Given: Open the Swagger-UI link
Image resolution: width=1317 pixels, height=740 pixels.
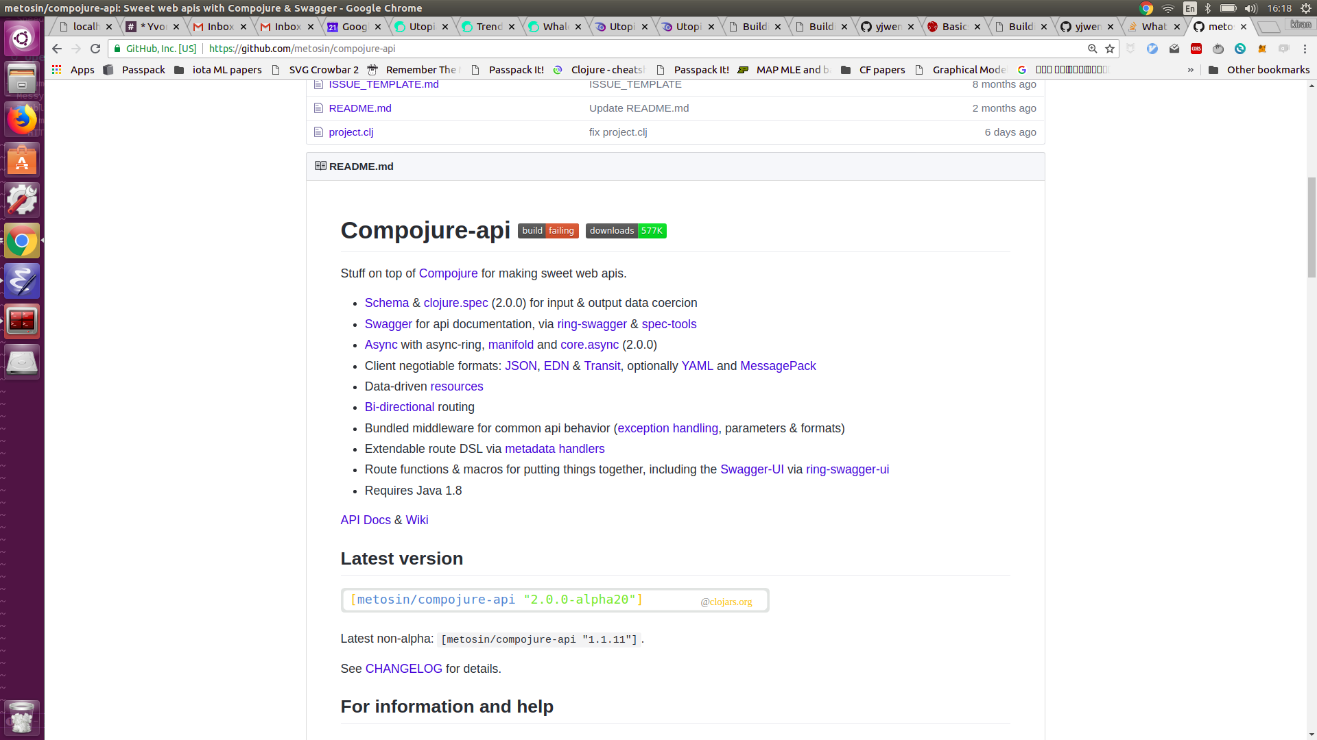Looking at the screenshot, I should (752, 469).
